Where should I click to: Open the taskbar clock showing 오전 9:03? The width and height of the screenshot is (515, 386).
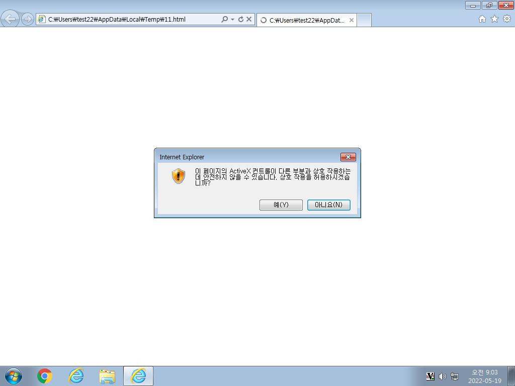coord(485,376)
